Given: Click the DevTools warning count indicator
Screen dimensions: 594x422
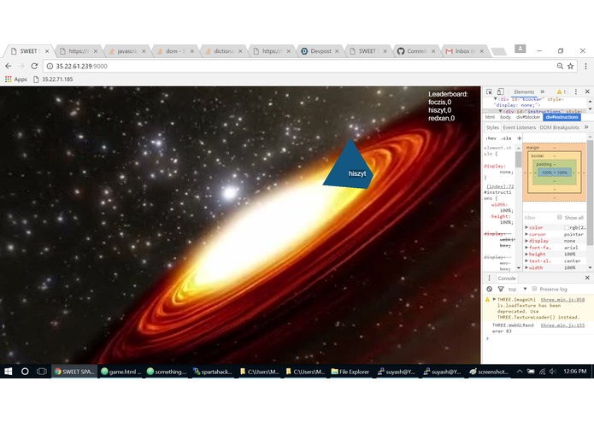Looking at the screenshot, I should coord(561,91).
